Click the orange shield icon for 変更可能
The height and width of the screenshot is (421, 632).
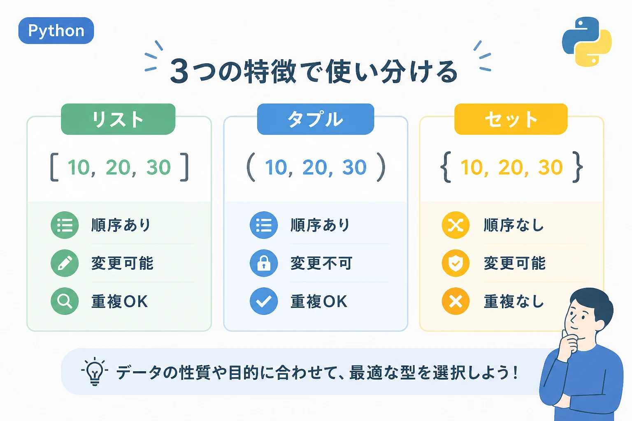coord(455,263)
